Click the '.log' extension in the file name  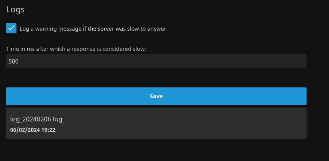pos(57,120)
